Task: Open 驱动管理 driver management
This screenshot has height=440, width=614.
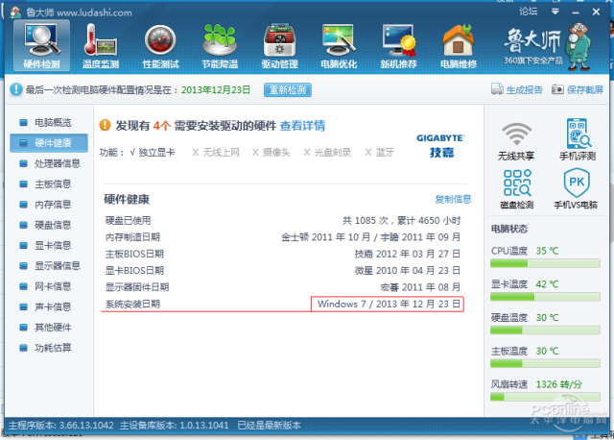Action: (279, 45)
